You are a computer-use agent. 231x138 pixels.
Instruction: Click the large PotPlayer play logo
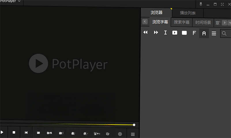pos(38,63)
